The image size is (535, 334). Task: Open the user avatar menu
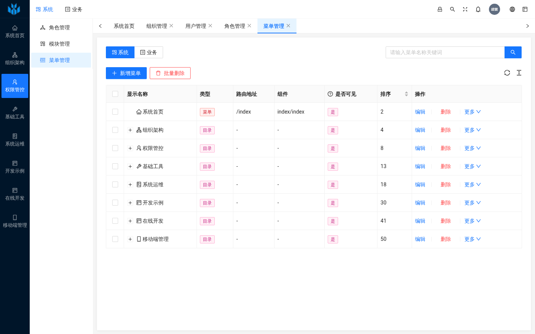click(495, 9)
